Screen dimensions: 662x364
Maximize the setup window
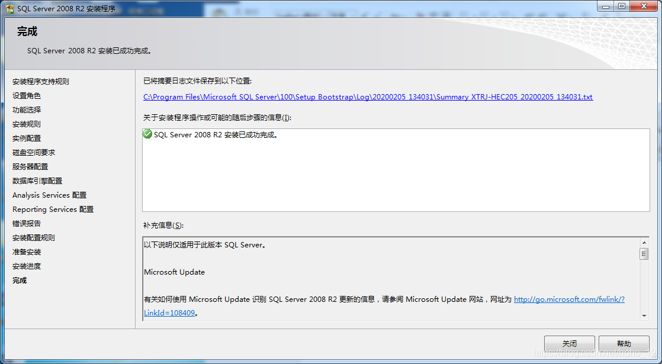(622, 6)
